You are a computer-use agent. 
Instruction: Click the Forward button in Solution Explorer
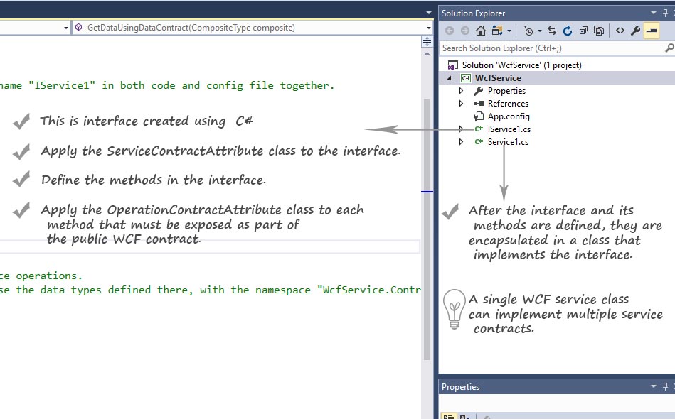coord(465,31)
